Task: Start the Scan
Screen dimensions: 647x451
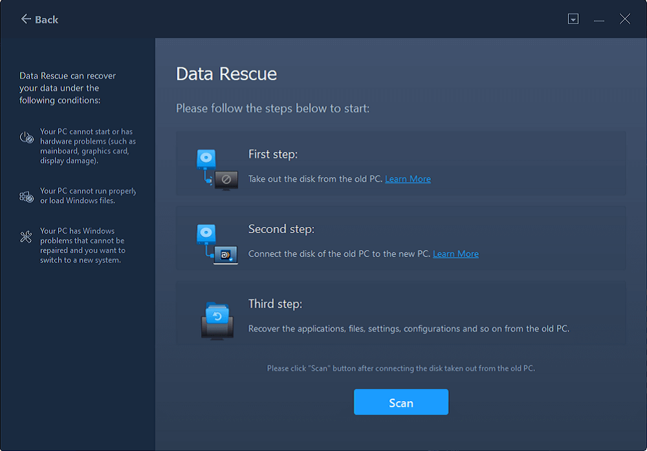Action: [x=400, y=402]
